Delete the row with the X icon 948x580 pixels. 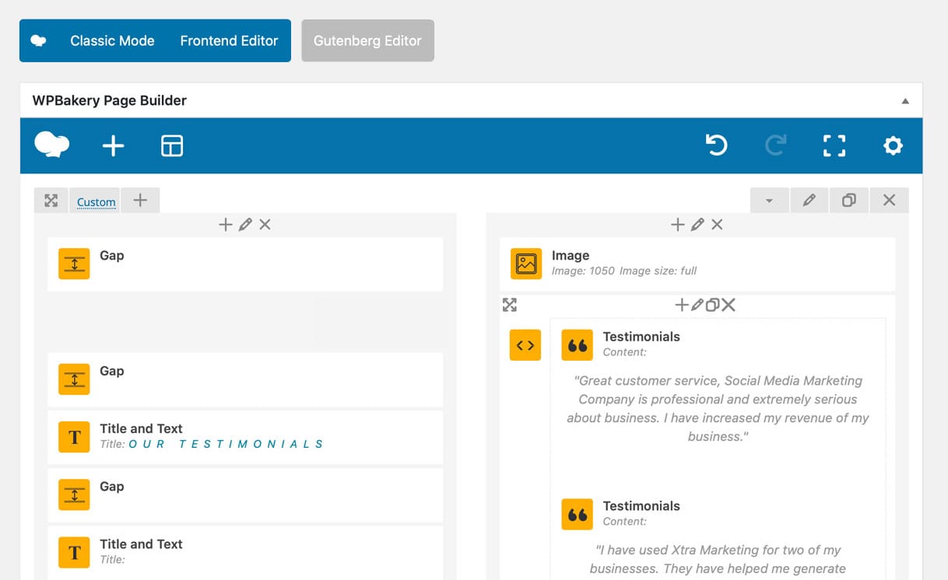(889, 201)
